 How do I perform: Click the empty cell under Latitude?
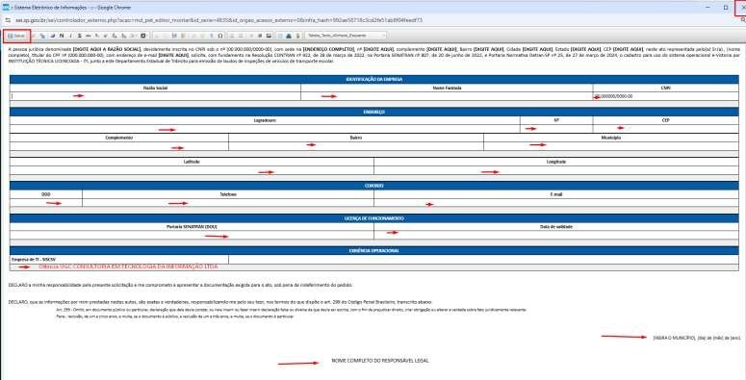[x=192, y=170]
